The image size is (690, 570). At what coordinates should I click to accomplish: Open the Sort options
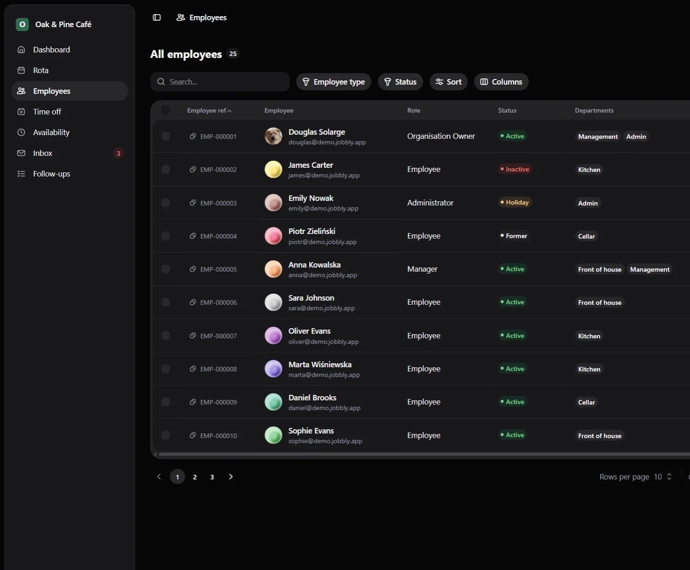448,82
